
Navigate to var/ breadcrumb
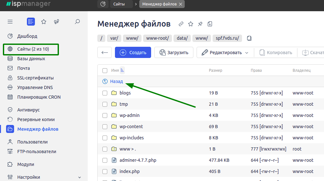tap(114, 38)
